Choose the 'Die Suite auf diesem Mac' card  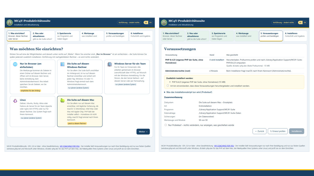click(x=80, y=111)
